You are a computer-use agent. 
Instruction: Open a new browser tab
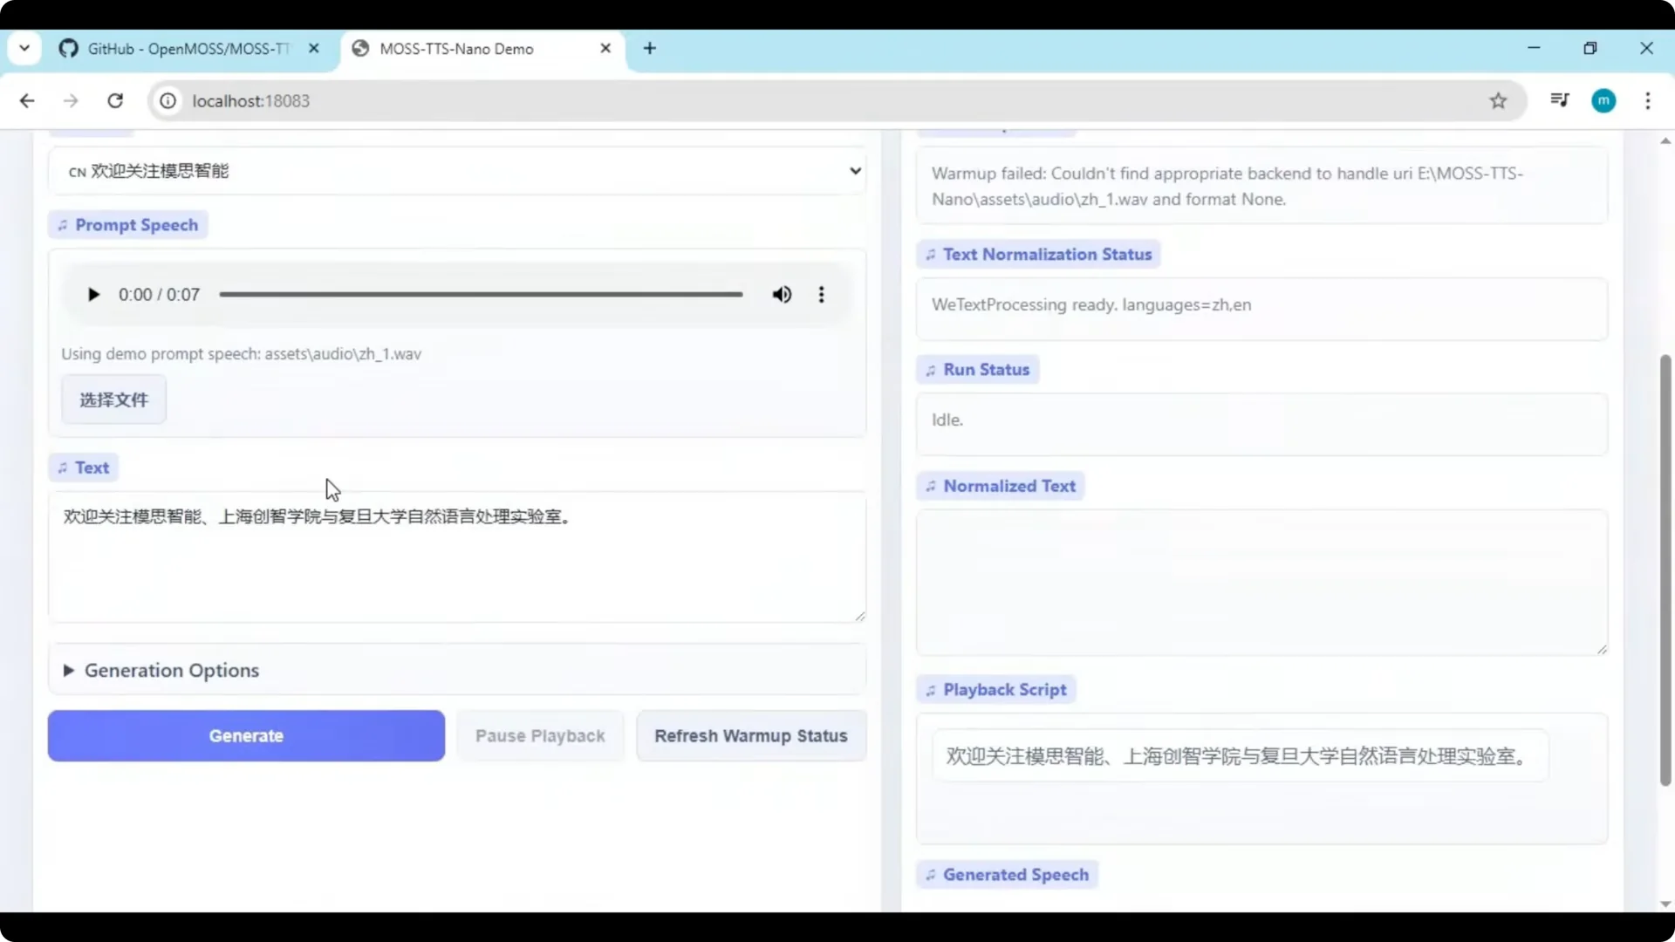coord(650,49)
